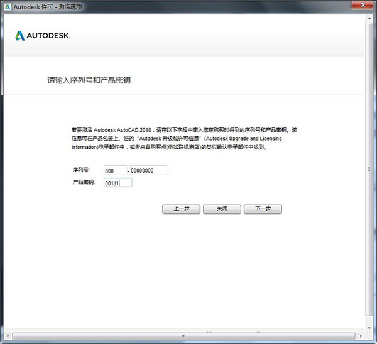Click horizontal scrollbar right arrow
The image size is (377, 344).
click(x=361, y=336)
